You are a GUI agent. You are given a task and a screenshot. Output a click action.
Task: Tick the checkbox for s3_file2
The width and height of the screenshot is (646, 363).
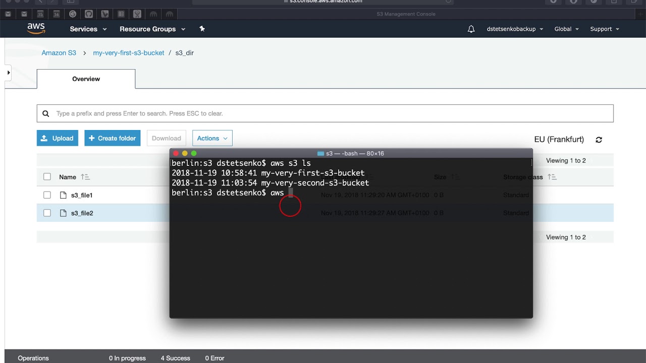coord(47,213)
